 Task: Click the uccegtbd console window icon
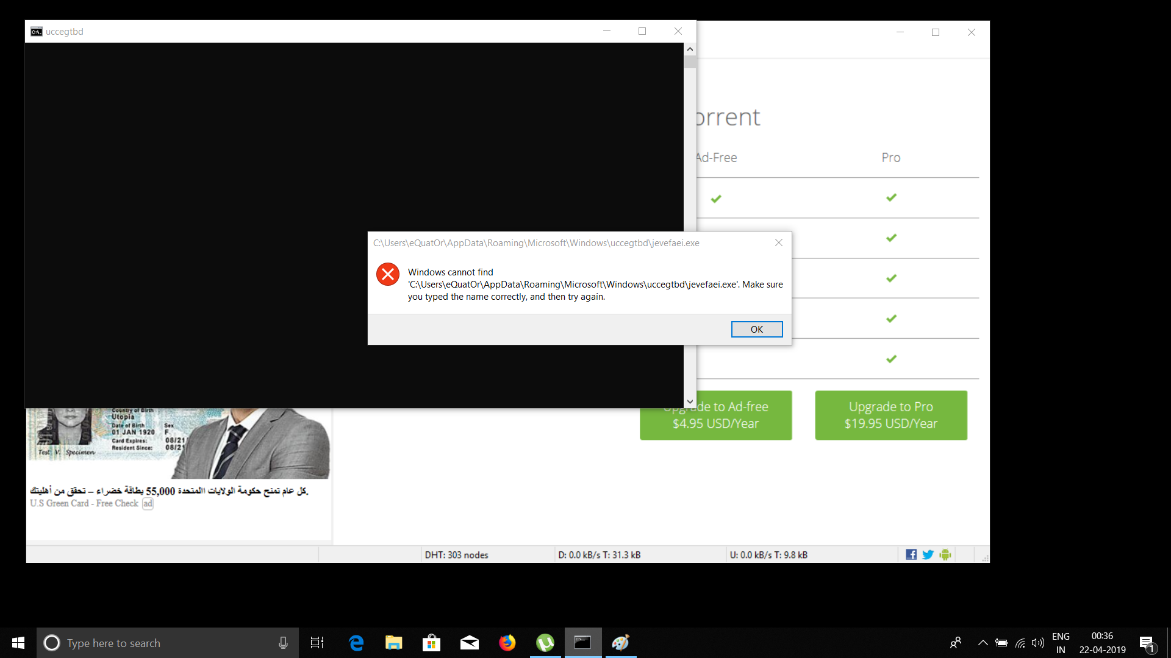click(x=37, y=32)
